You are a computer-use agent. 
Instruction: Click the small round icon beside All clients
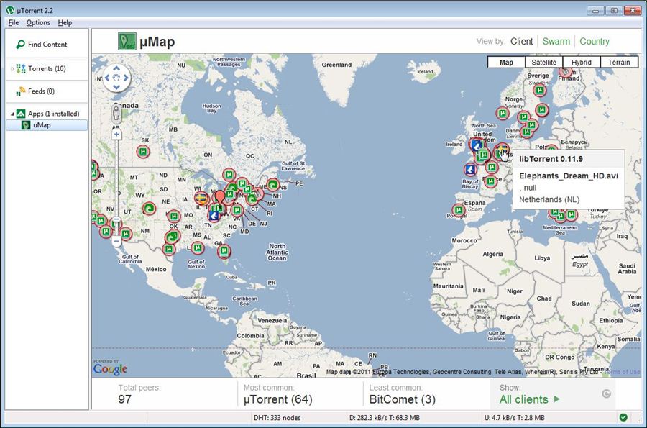pos(606,393)
